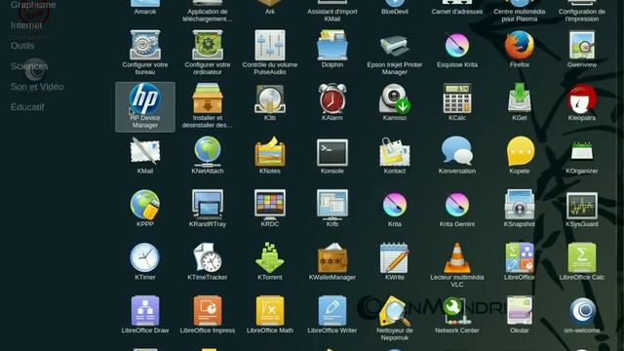Open KNotes application
This screenshot has height=351, width=624.
pos(270,156)
